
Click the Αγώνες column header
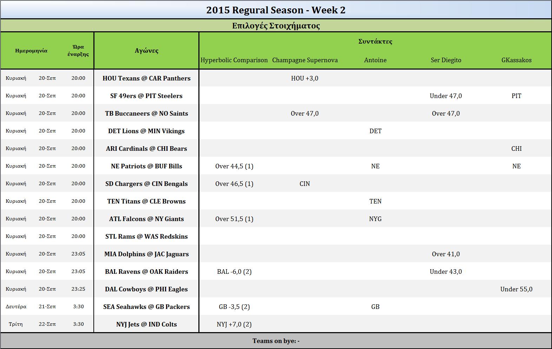pyautogui.click(x=146, y=51)
